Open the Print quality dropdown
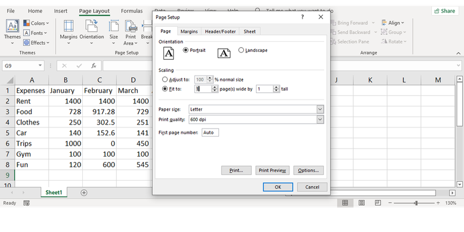 pyautogui.click(x=320, y=120)
